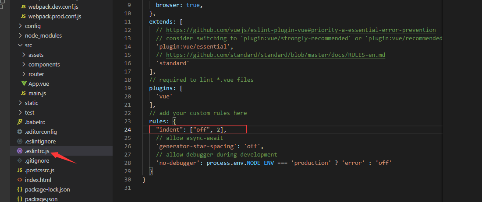The width and height of the screenshot is (482, 202).
Task: Expand the static folder
Action: point(20,103)
